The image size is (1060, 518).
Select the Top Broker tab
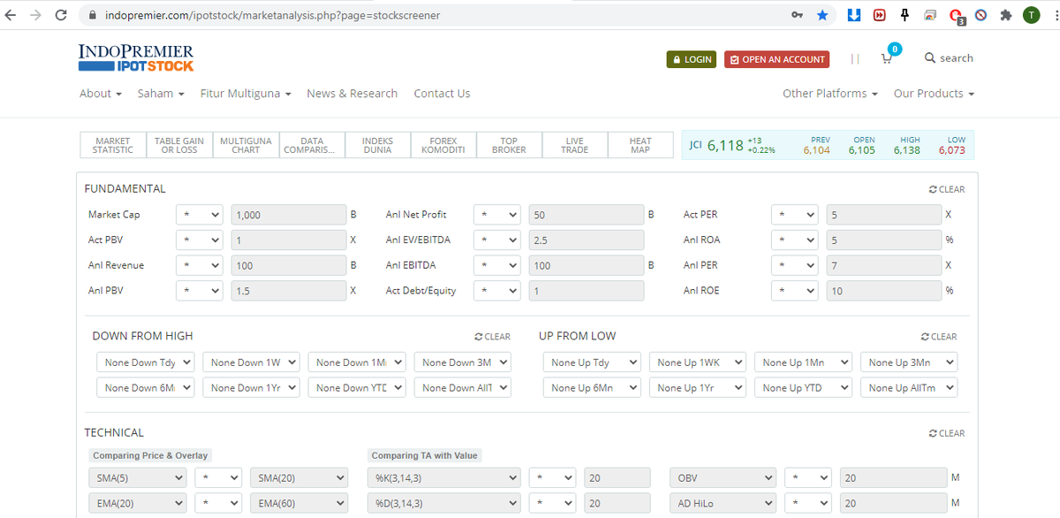pyautogui.click(x=509, y=146)
